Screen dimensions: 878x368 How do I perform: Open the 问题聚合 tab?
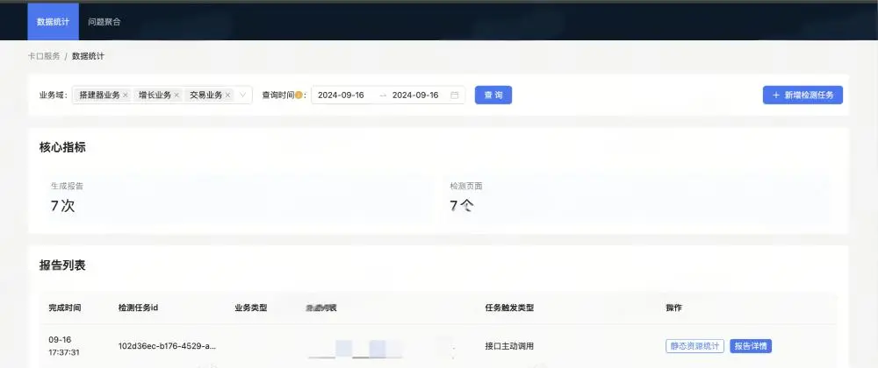[104, 22]
